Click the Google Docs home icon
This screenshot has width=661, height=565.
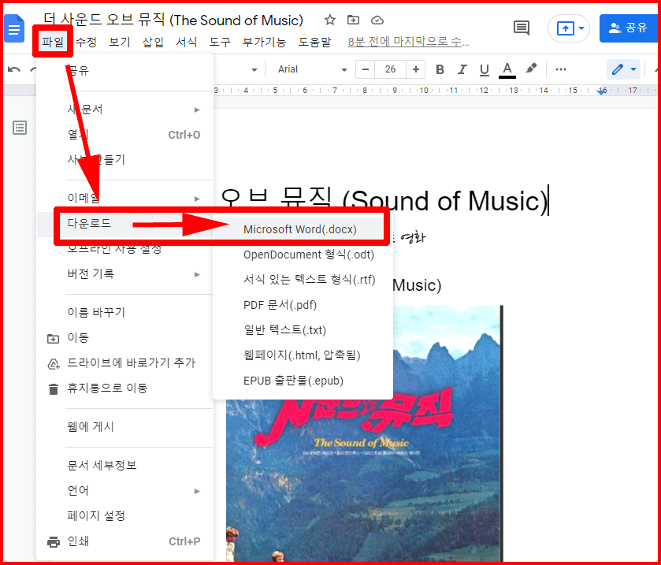tap(14, 28)
